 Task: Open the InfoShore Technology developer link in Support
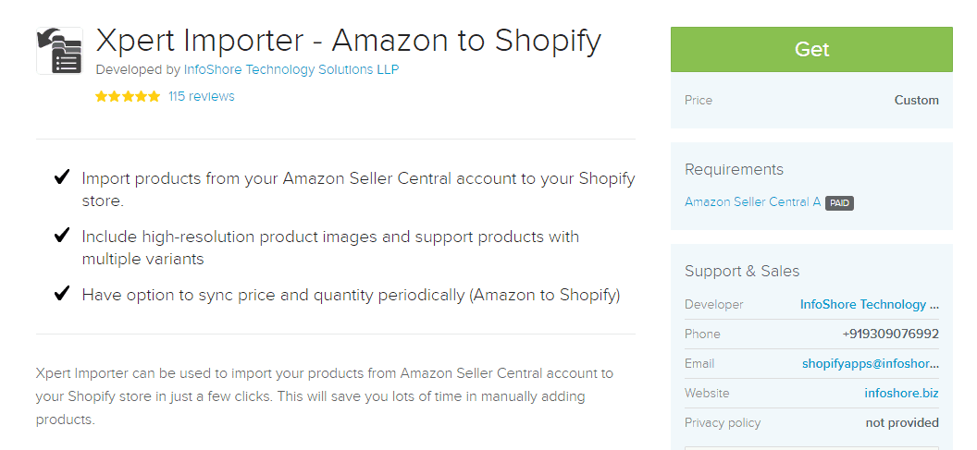coord(869,304)
